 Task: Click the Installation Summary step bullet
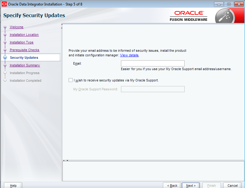click(x=5, y=65)
